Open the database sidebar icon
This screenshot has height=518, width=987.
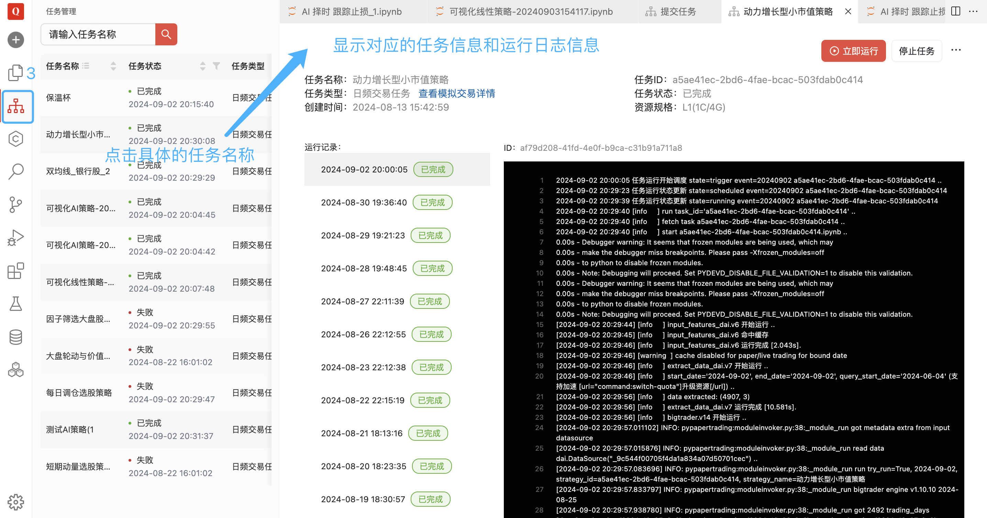[x=16, y=337]
